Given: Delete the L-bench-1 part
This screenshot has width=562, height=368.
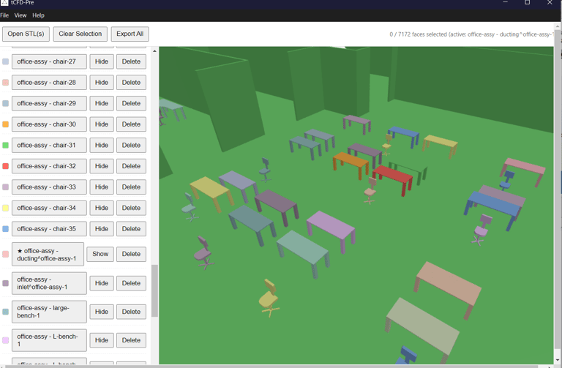Looking at the screenshot, I should coord(131,340).
